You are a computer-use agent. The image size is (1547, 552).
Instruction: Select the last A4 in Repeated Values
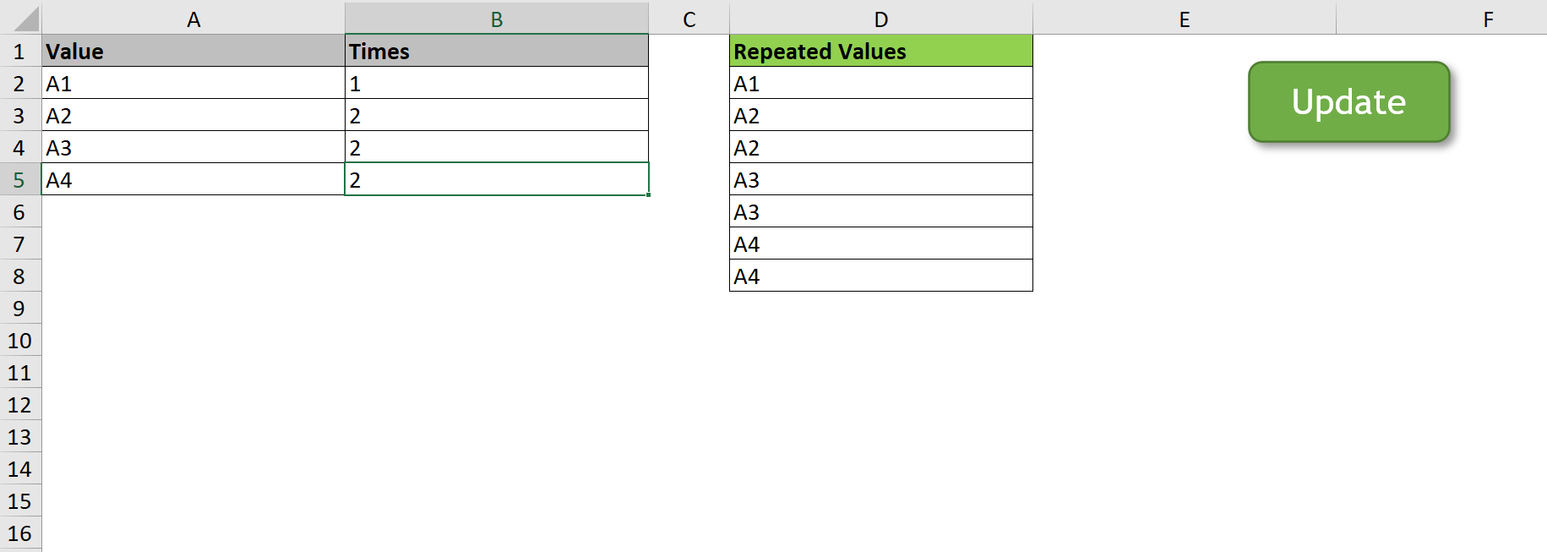point(880,276)
